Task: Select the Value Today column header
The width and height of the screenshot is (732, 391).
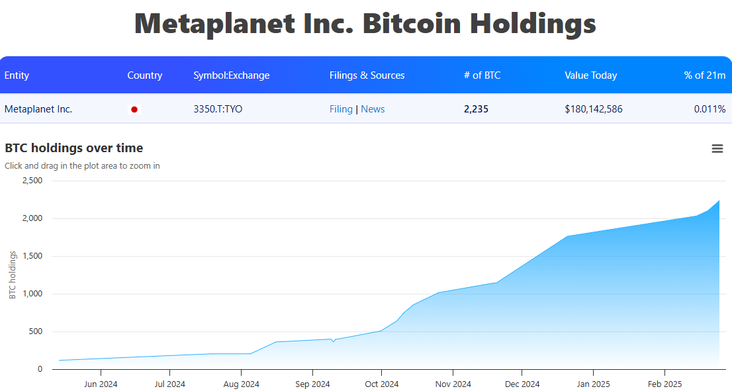Action: click(x=590, y=75)
